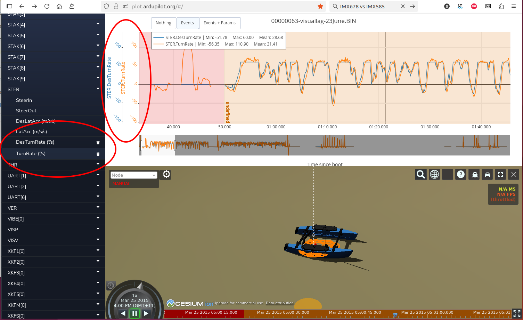
Task: Pause the flight playback
Action: (x=134, y=313)
